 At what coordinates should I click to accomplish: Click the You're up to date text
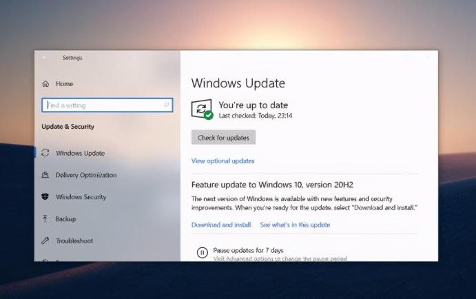pos(253,105)
